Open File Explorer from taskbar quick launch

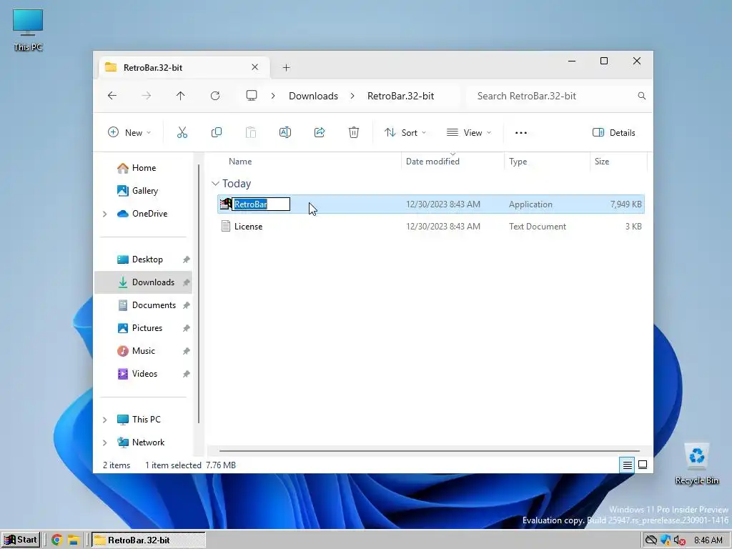[x=74, y=540]
